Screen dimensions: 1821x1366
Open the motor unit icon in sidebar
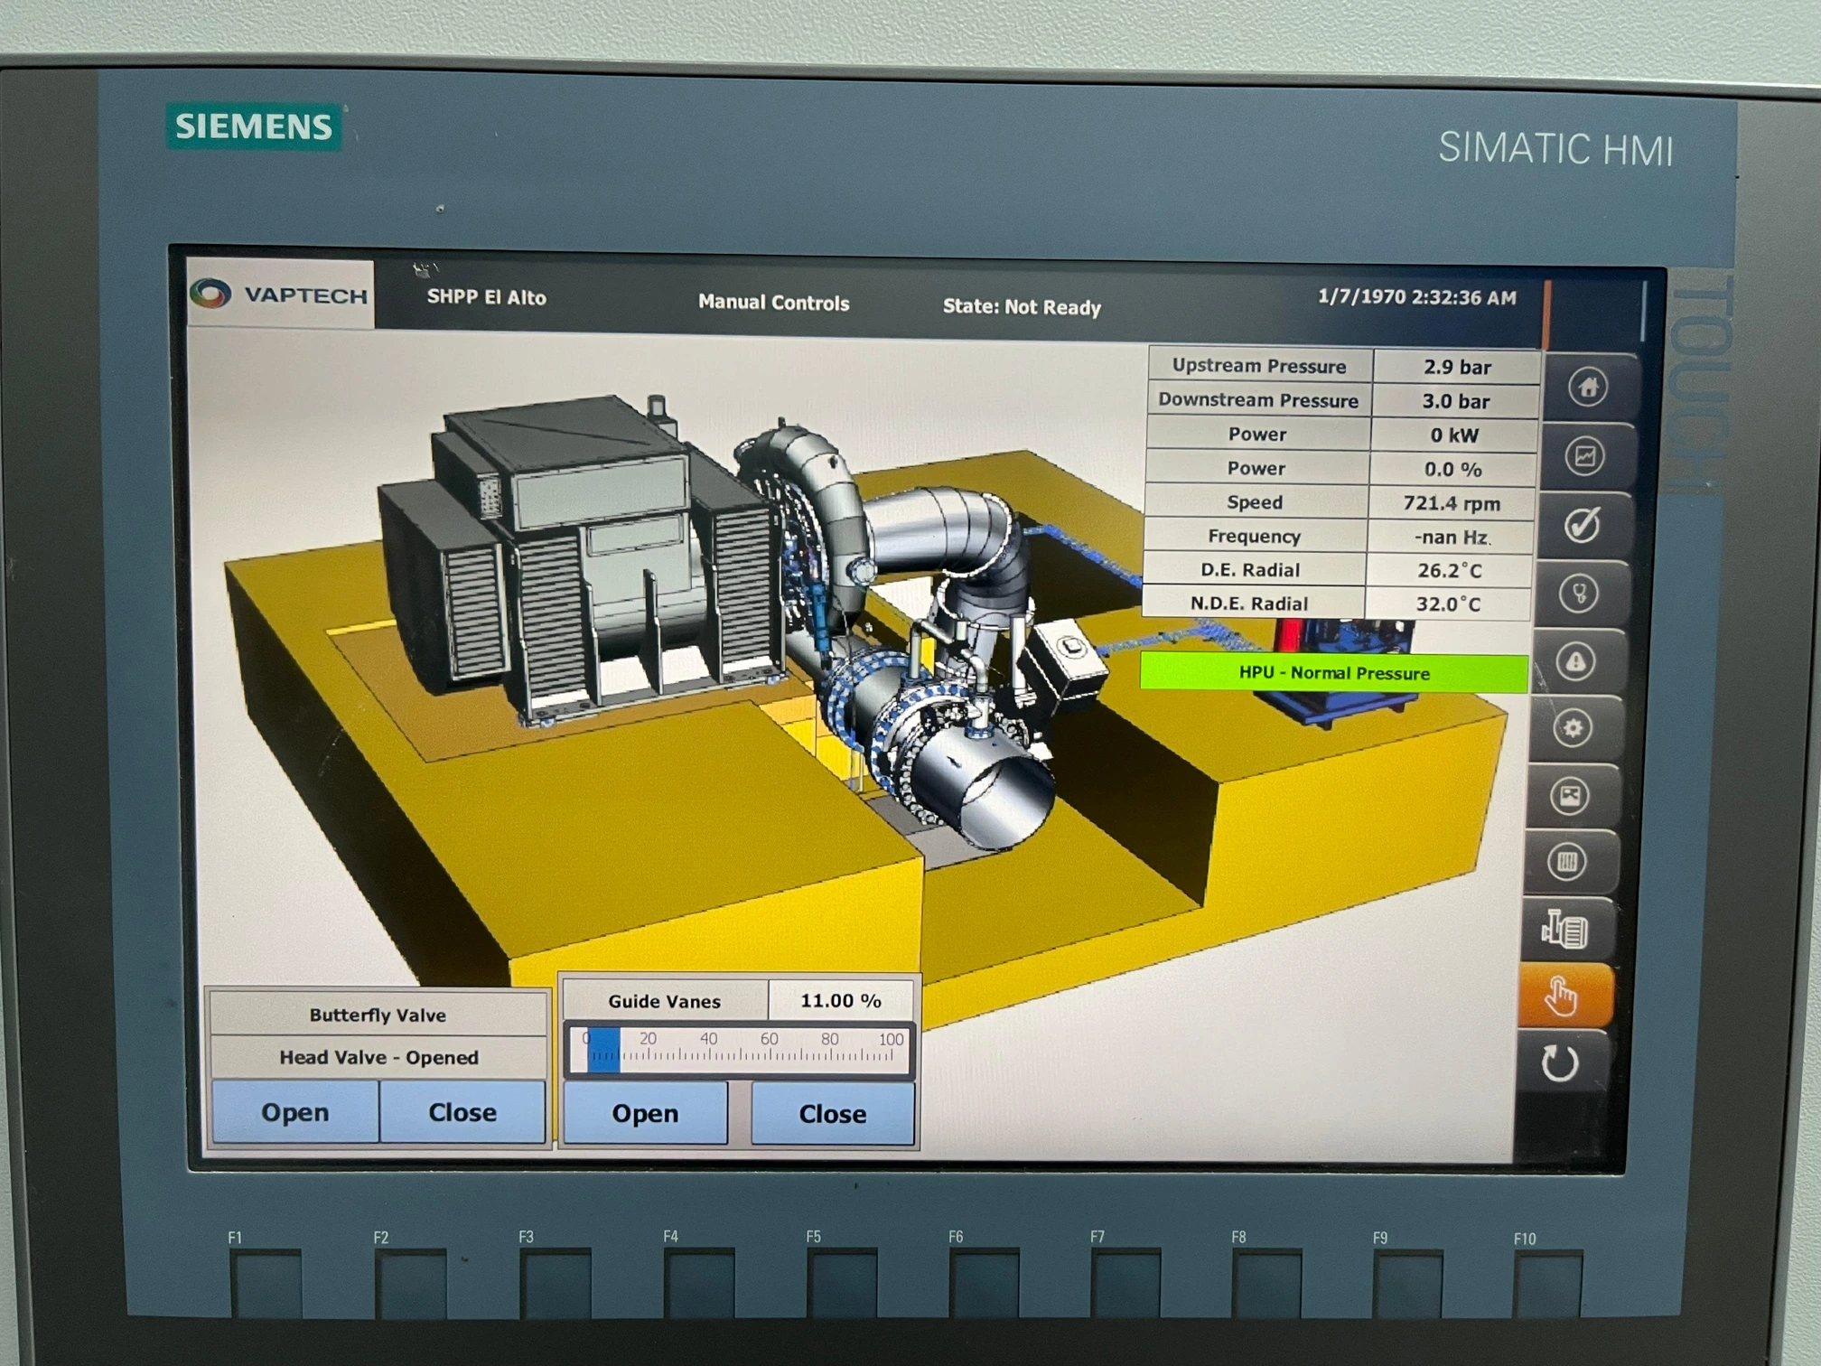(1565, 929)
